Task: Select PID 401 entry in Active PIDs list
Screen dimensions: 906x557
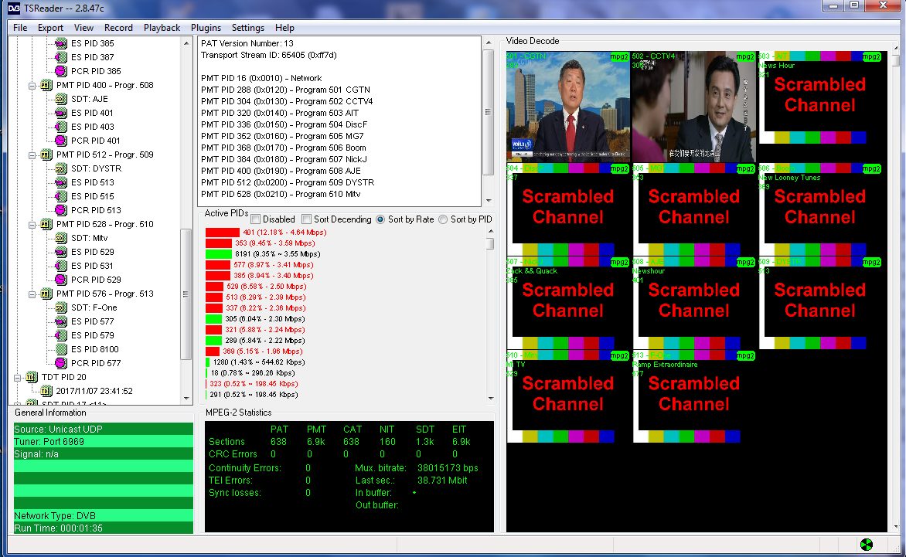Action: point(274,233)
